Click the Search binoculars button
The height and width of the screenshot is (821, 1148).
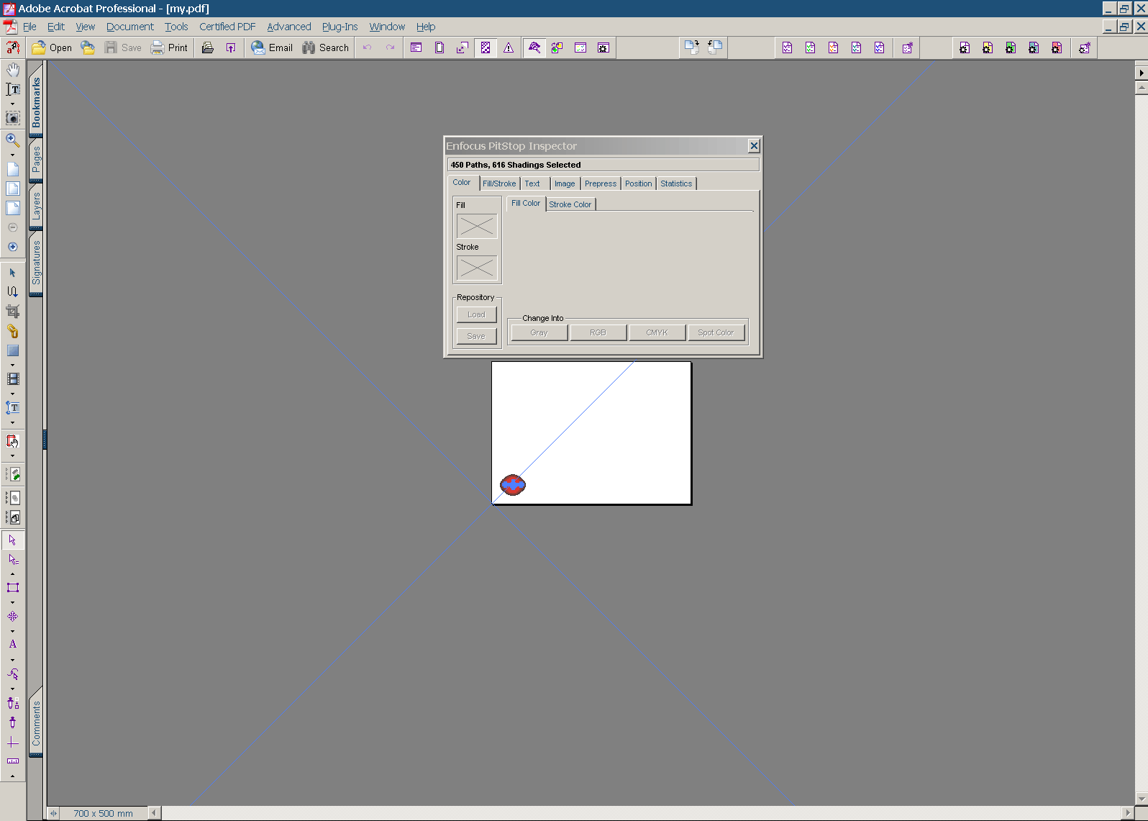(x=326, y=47)
